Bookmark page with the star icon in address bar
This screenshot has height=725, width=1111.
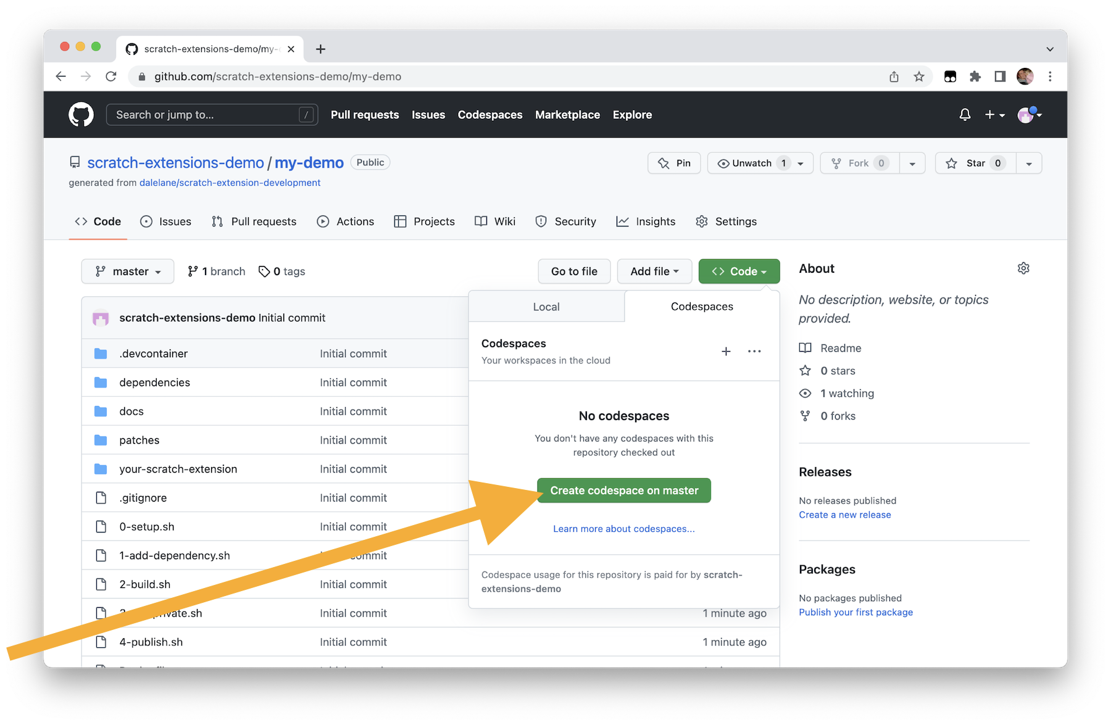919,77
